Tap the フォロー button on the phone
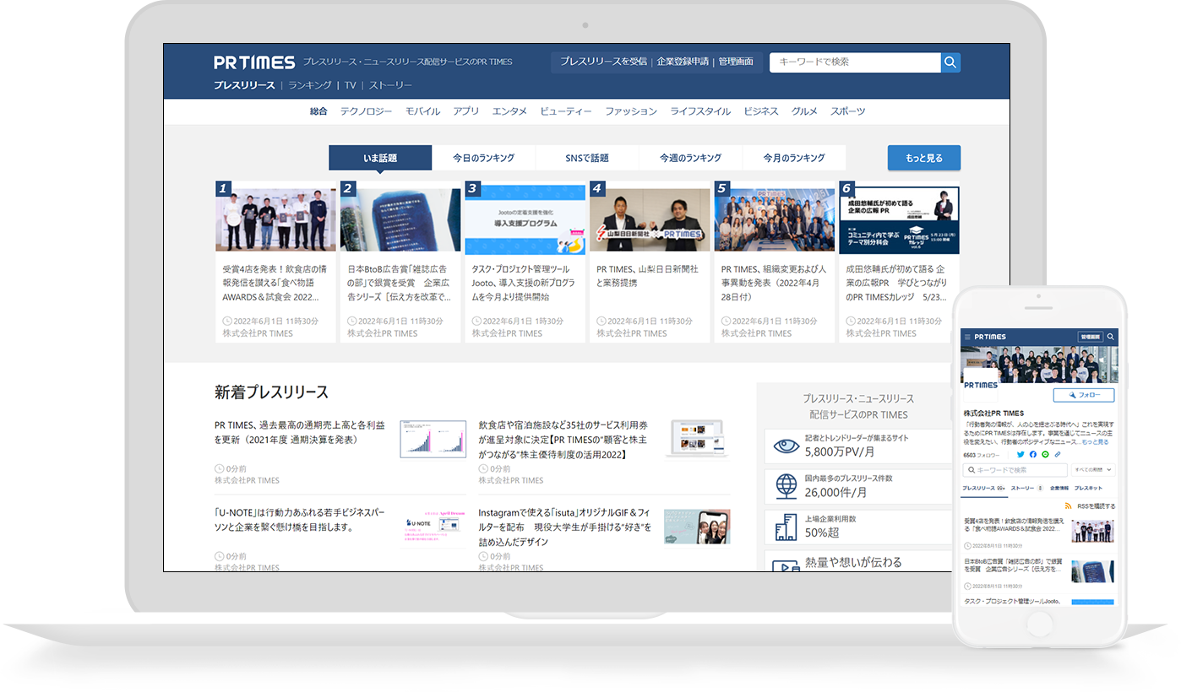 point(1084,395)
